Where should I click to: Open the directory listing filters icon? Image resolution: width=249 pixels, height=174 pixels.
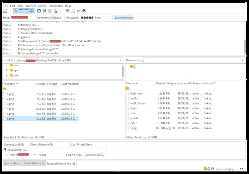point(68,11)
